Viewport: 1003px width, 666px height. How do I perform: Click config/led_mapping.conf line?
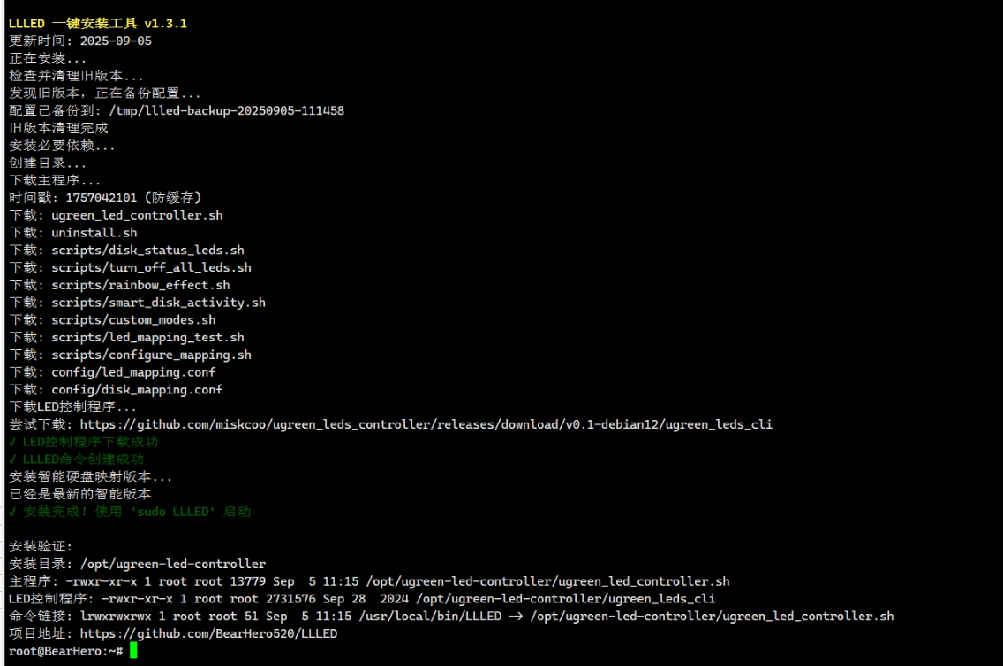tap(113, 372)
